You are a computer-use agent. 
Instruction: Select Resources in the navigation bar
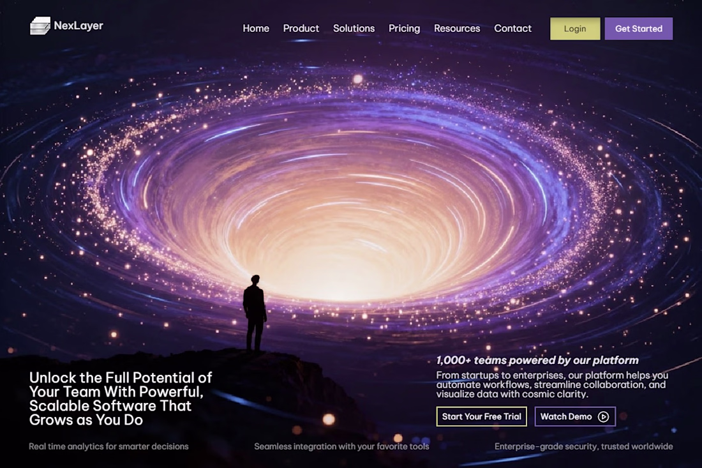point(457,28)
